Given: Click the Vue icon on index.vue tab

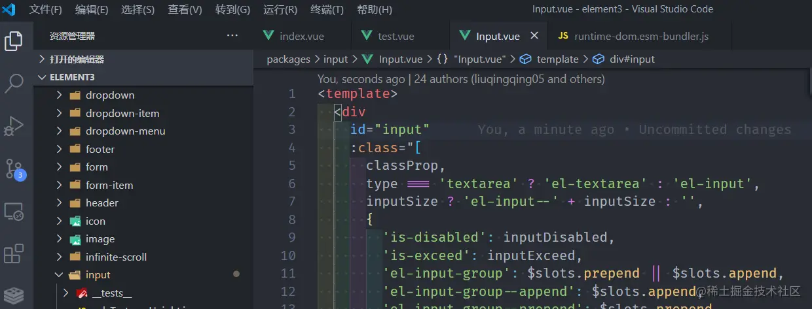Looking at the screenshot, I should click(x=268, y=36).
